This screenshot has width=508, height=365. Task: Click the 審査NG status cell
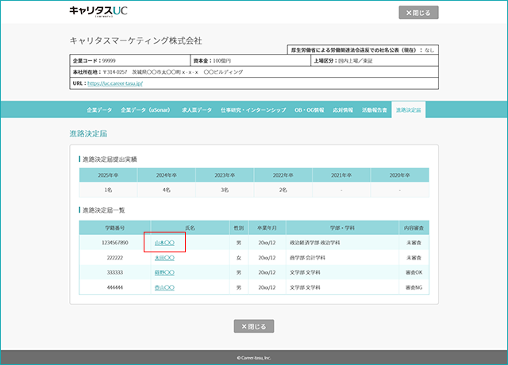tap(414, 287)
